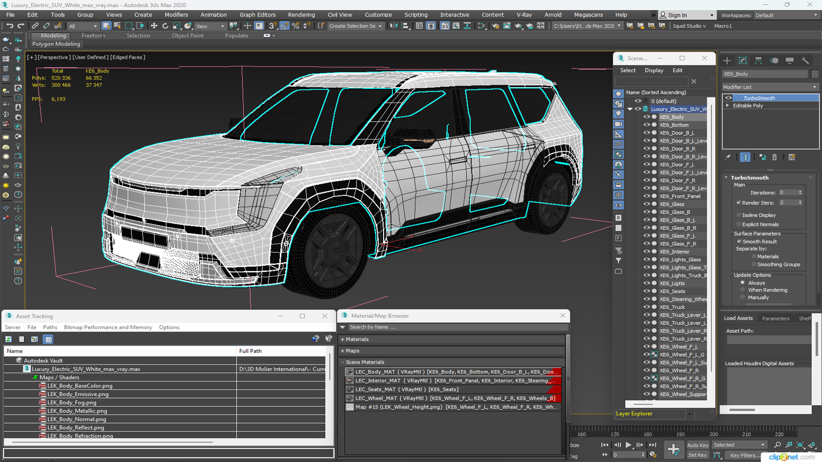Expand Materials group in Material/Map Browser
The height and width of the screenshot is (462, 822).
[x=342, y=339]
